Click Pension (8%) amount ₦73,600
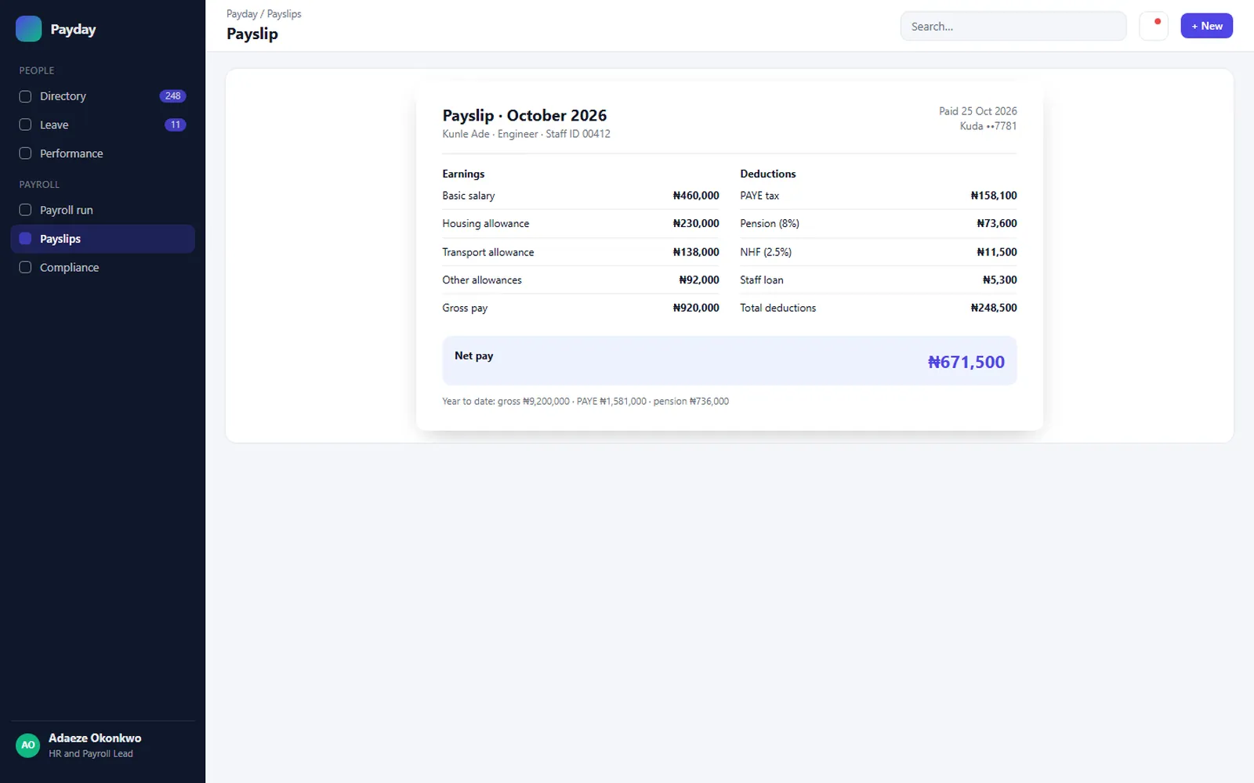The width and height of the screenshot is (1254, 783). 997,223
